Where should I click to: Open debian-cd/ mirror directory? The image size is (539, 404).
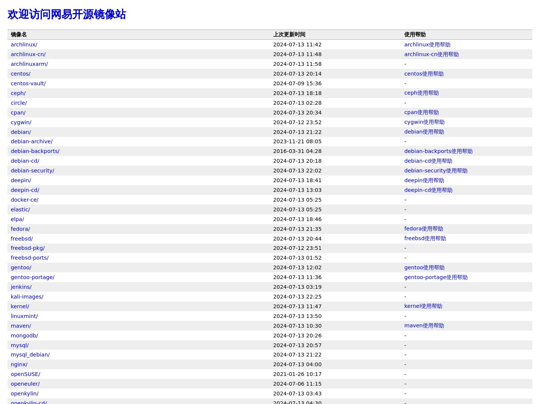click(x=25, y=161)
